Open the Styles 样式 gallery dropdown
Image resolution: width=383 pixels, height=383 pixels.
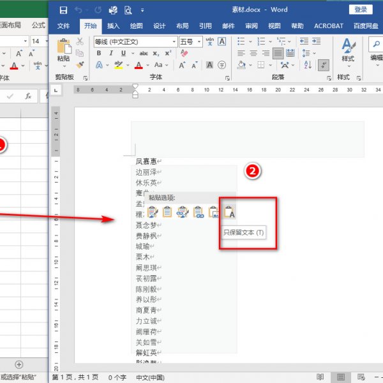[x=347, y=51]
